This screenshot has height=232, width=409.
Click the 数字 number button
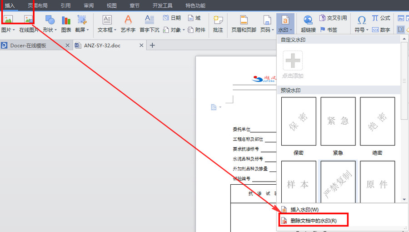[381, 30]
